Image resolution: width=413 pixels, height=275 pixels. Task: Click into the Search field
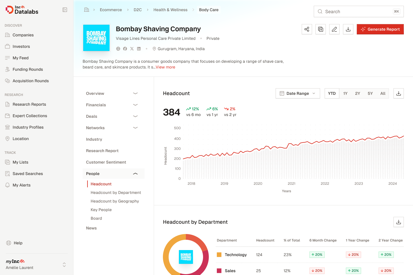[x=359, y=11]
